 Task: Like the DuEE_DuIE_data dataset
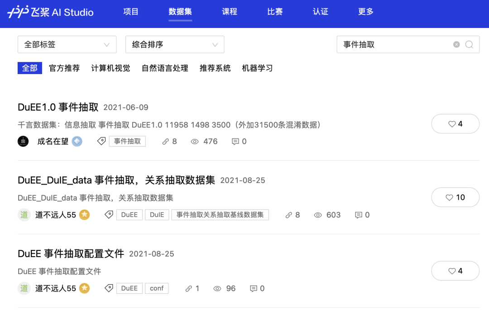(x=455, y=197)
